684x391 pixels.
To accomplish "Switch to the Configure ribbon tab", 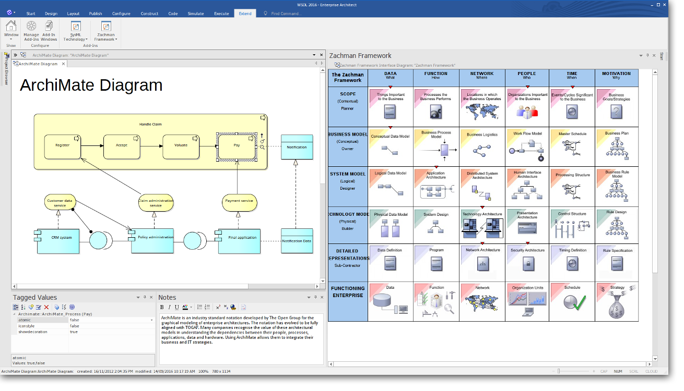I will tap(121, 14).
